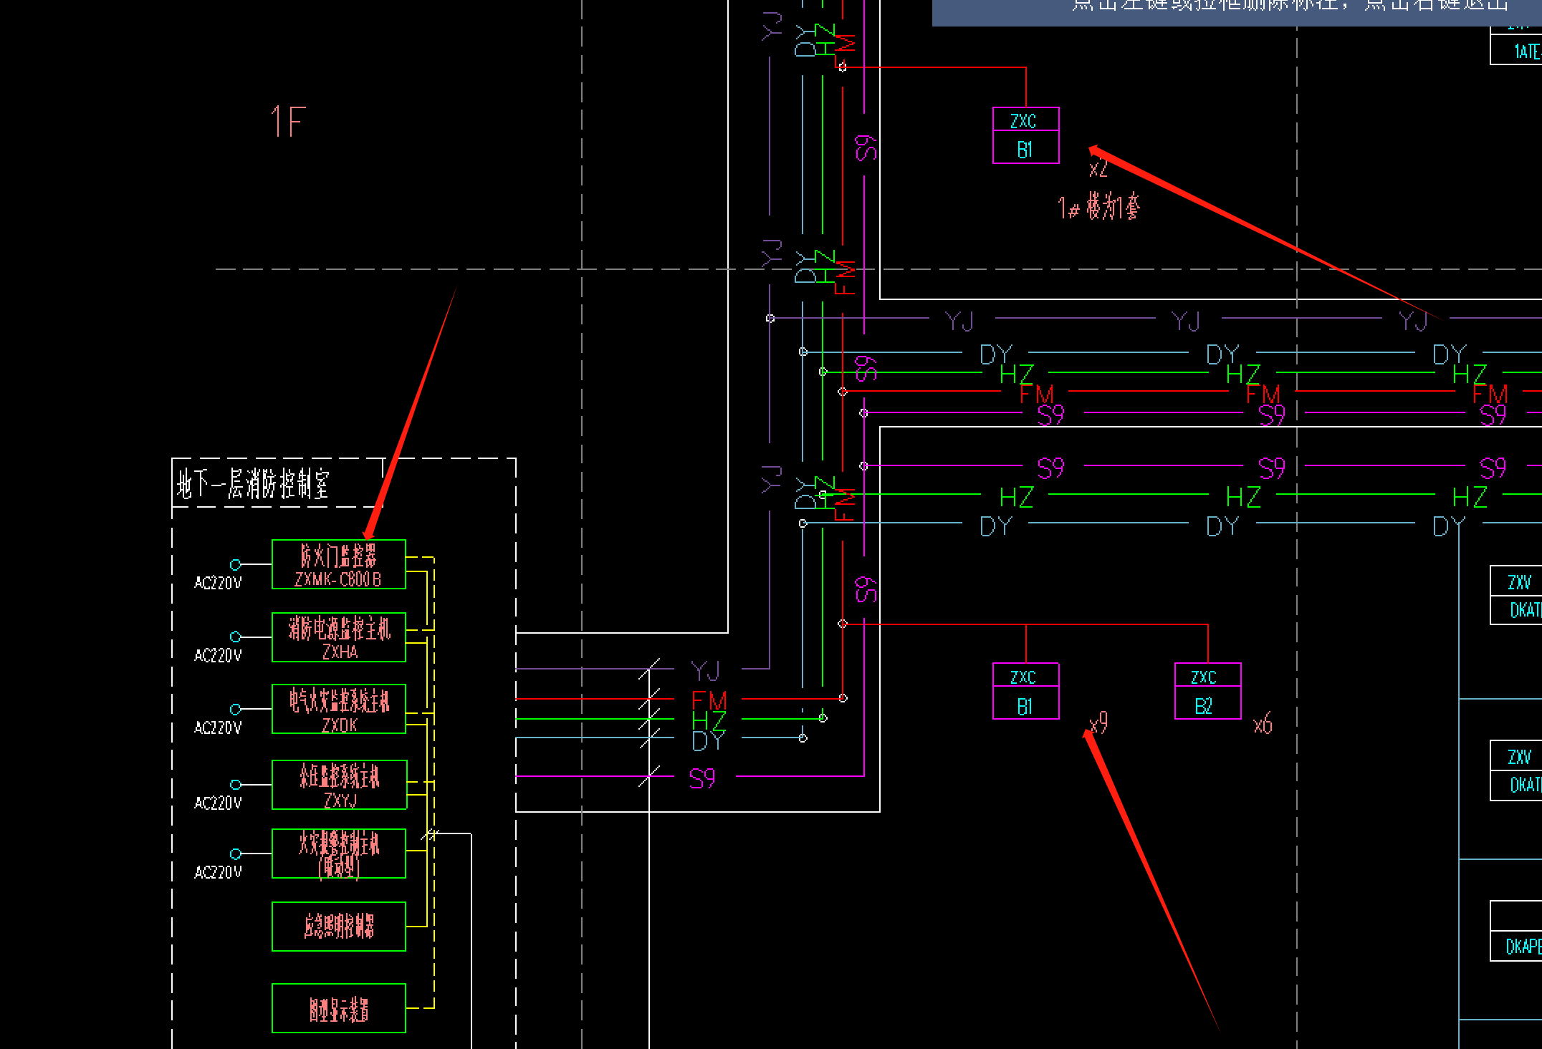Click power terminal circle of 防火门监控器
Screen dimensions: 1542x1049
pyautogui.click(x=235, y=564)
